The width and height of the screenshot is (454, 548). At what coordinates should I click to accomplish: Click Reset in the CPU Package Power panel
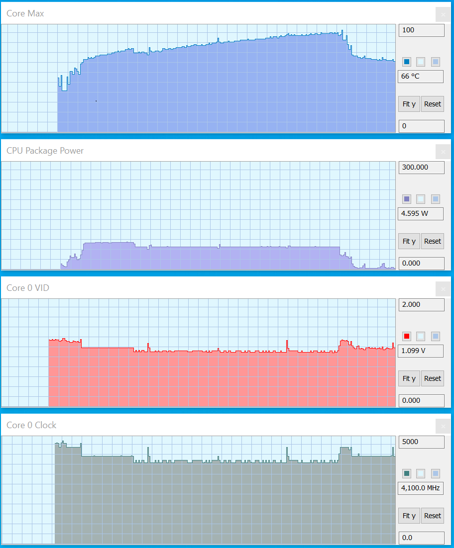click(x=433, y=241)
